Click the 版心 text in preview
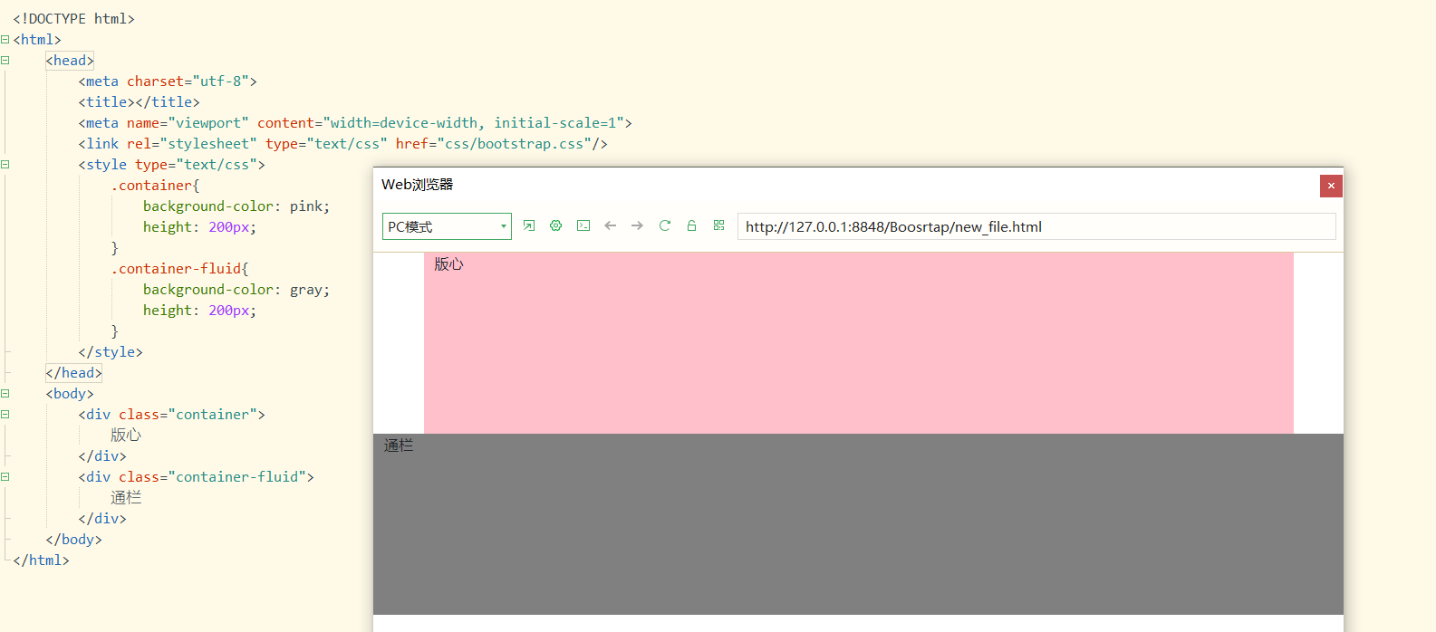The image size is (1436, 632). 448,264
